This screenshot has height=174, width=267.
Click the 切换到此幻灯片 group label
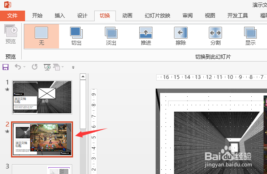tap(213, 57)
